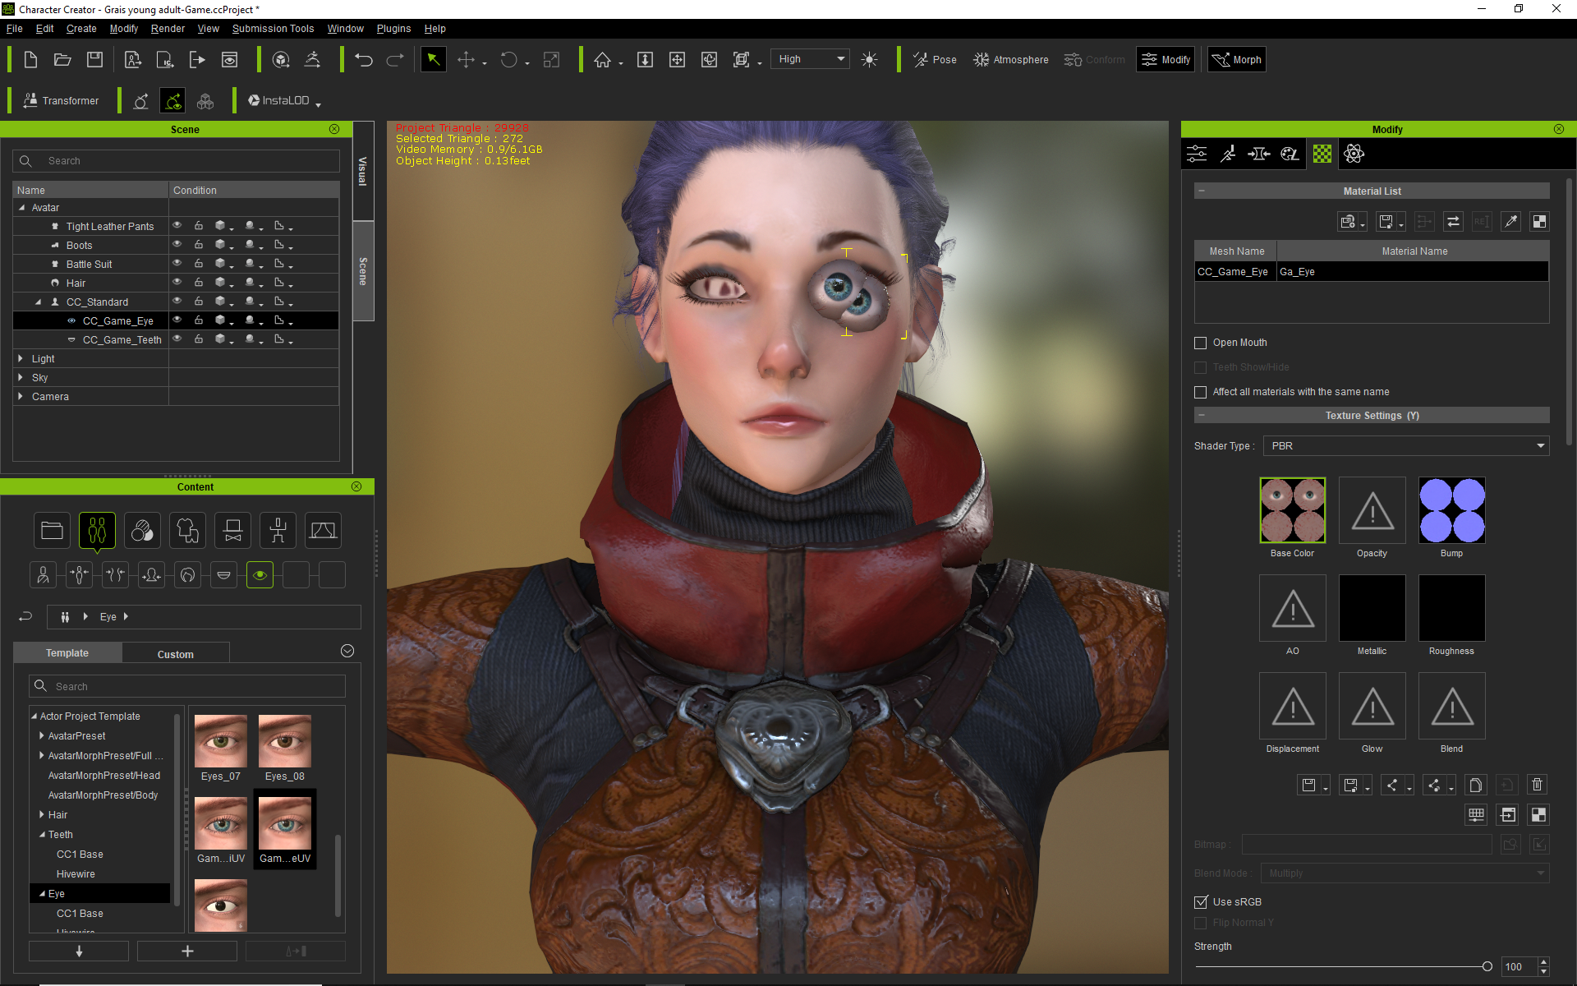Click the trash delete texture icon
The height and width of the screenshot is (986, 1577).
1537,785
